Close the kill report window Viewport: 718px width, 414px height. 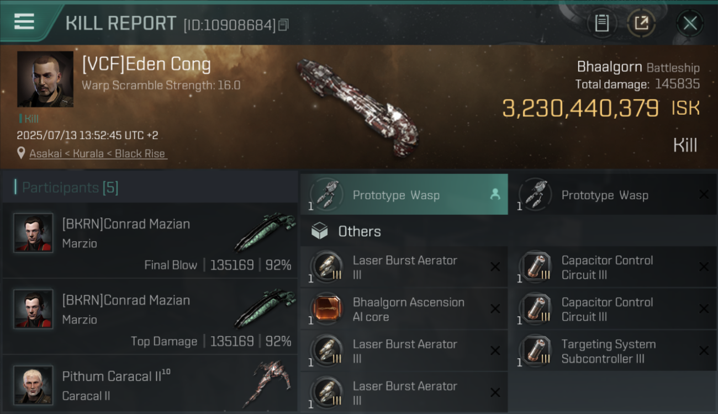click(690, 23)
